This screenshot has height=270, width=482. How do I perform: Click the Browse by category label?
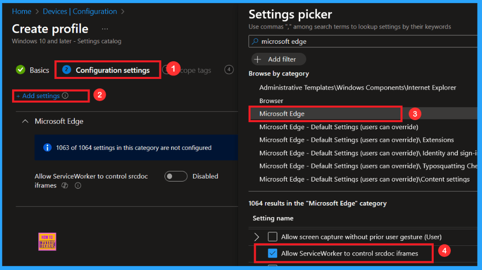click(279, 74)
